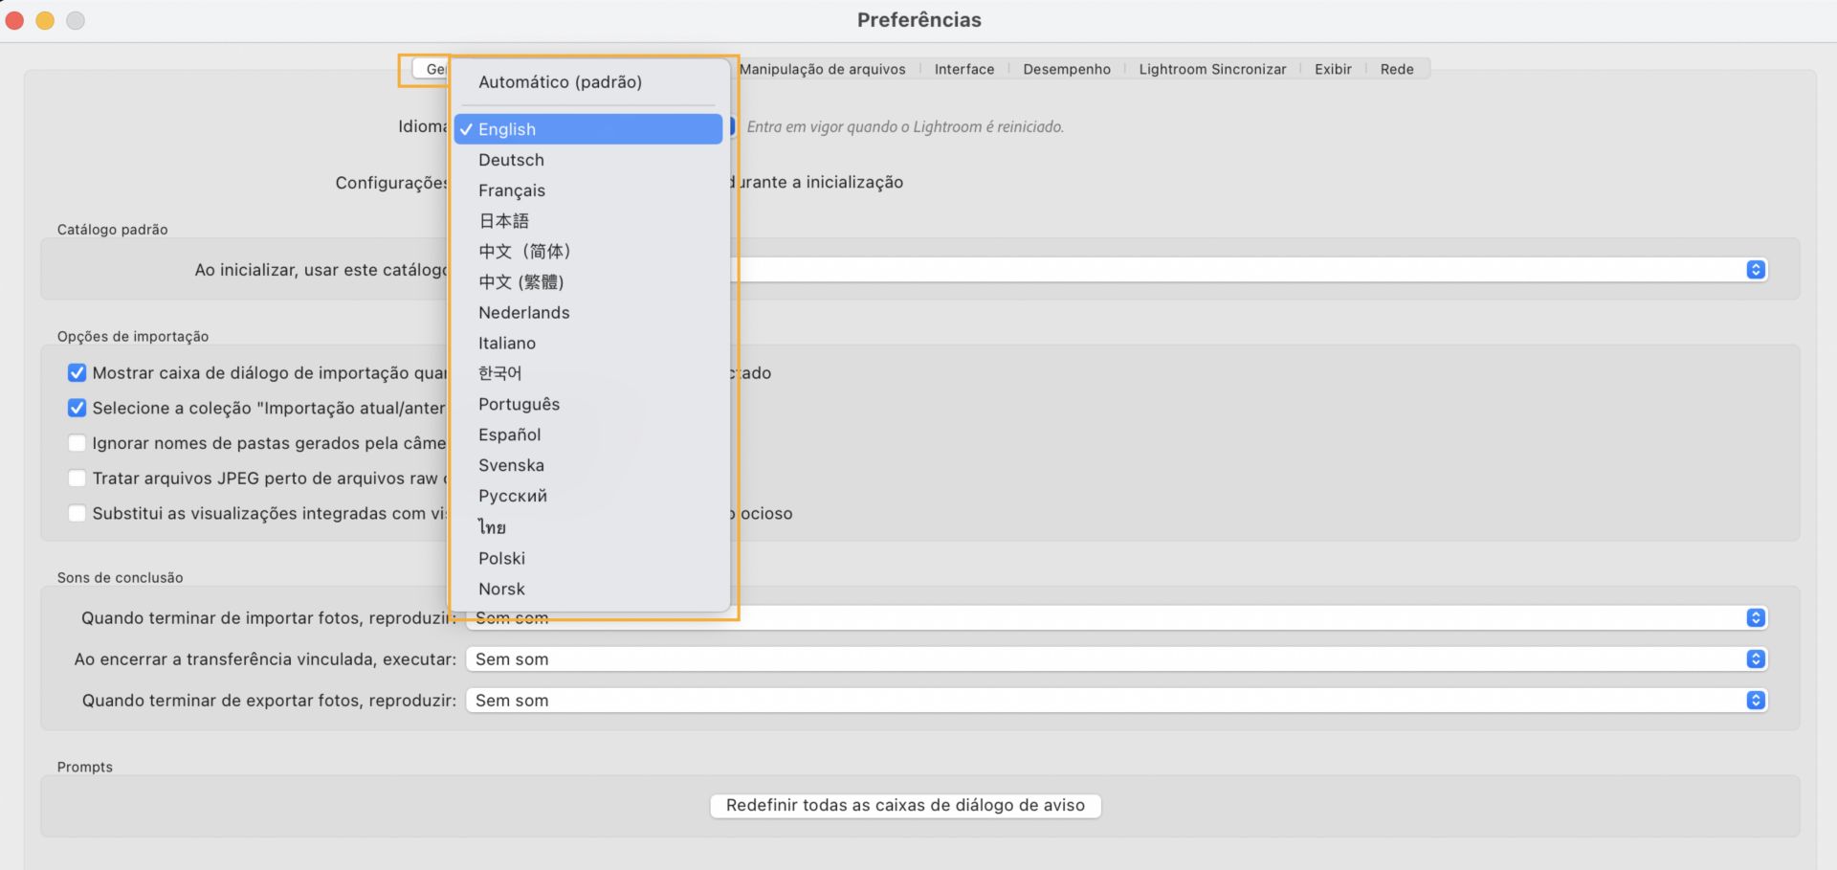1837x870 pixels.
Task: Click Redefinir todas as caixas de diálogo de aviso
Action: (904, 805)
